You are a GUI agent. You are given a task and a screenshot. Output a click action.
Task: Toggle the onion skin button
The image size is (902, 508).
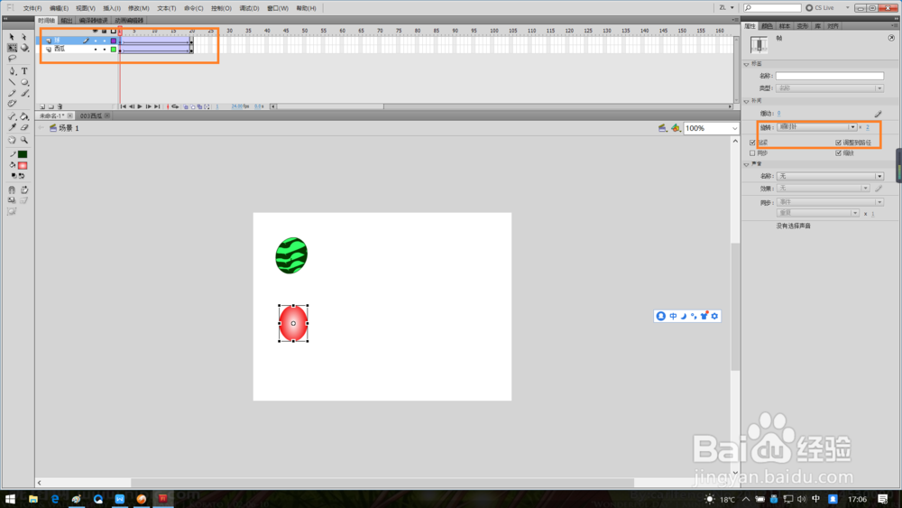click(186, 107)
